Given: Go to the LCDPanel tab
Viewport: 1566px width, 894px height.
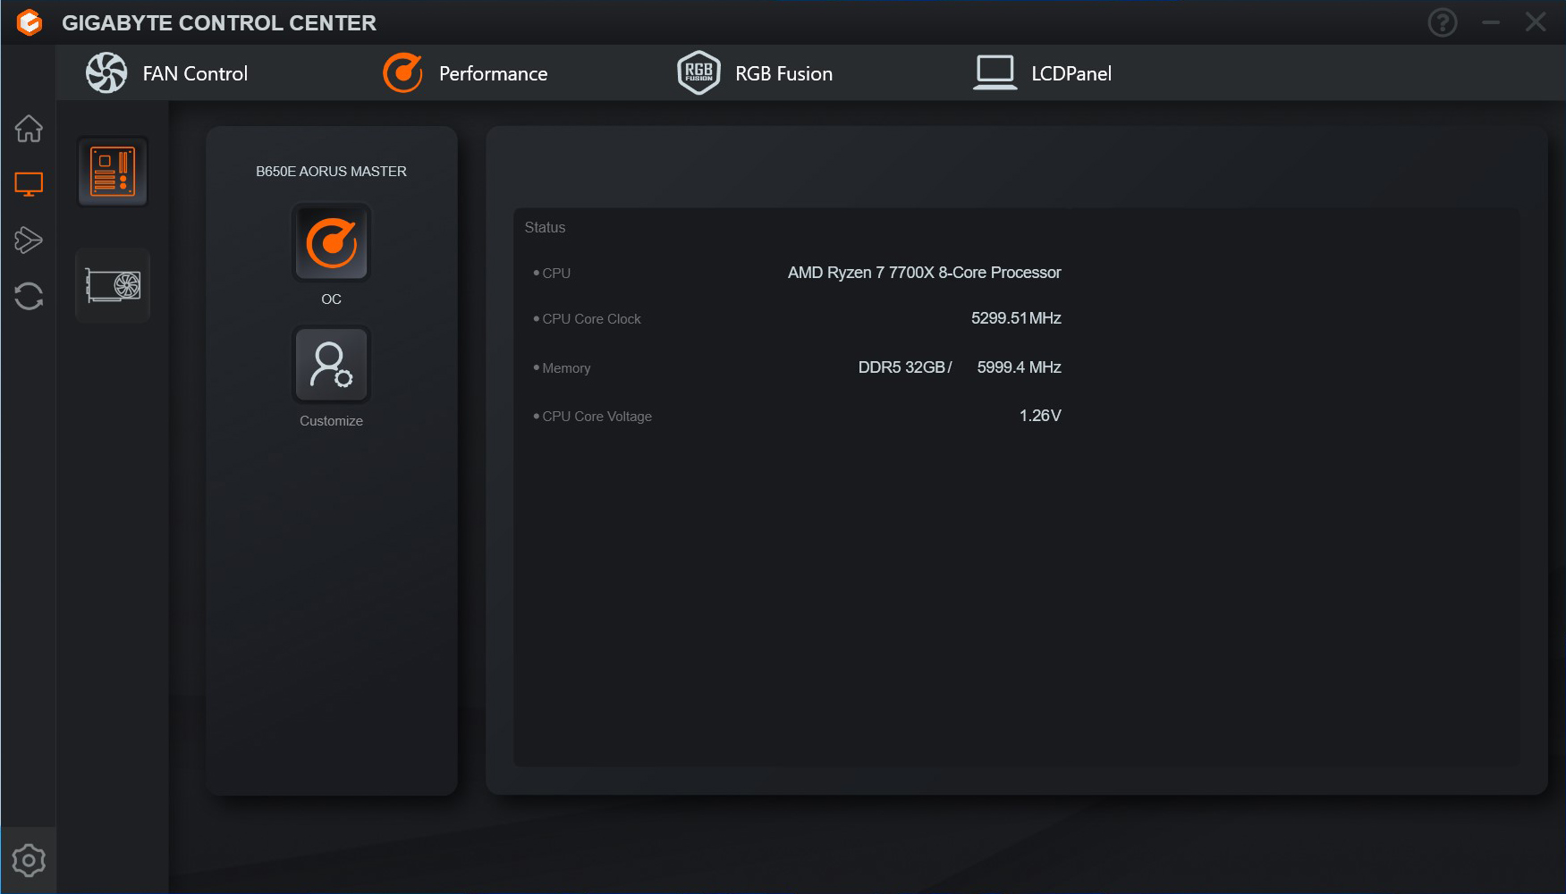Looking at the screenshot, I should point(1043,73).
